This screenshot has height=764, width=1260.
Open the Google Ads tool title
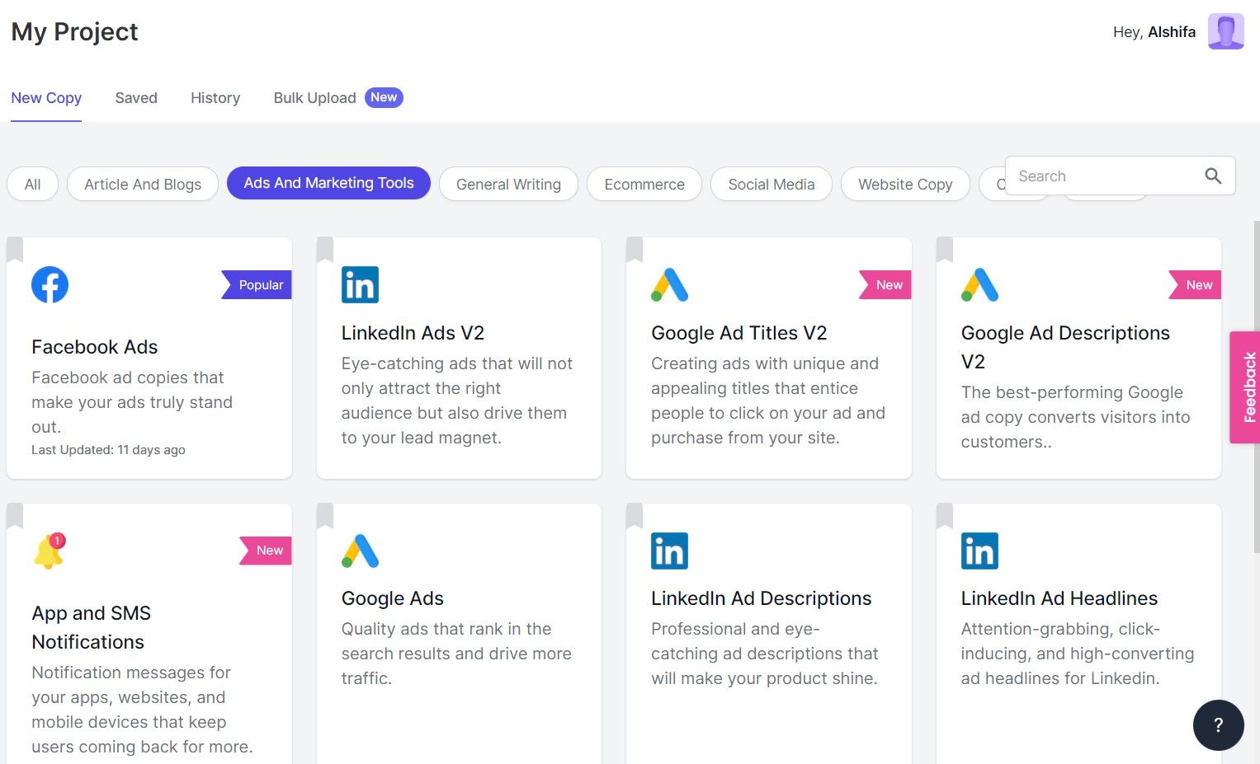pyautogui.click(x=393, y=598)
